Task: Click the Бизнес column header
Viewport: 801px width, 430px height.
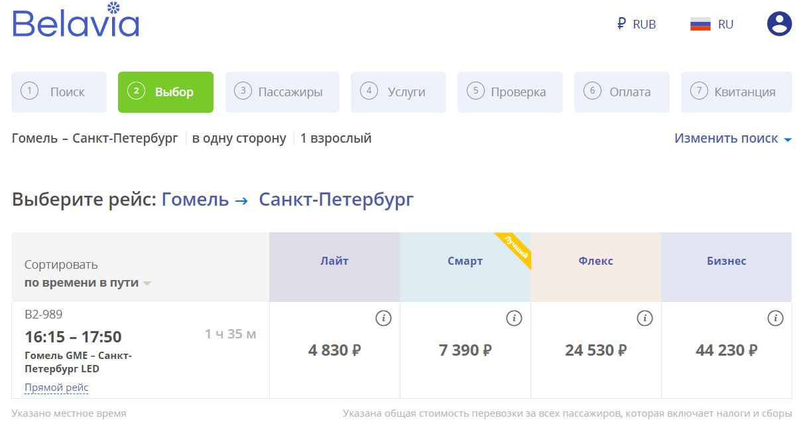Action: 726,261
